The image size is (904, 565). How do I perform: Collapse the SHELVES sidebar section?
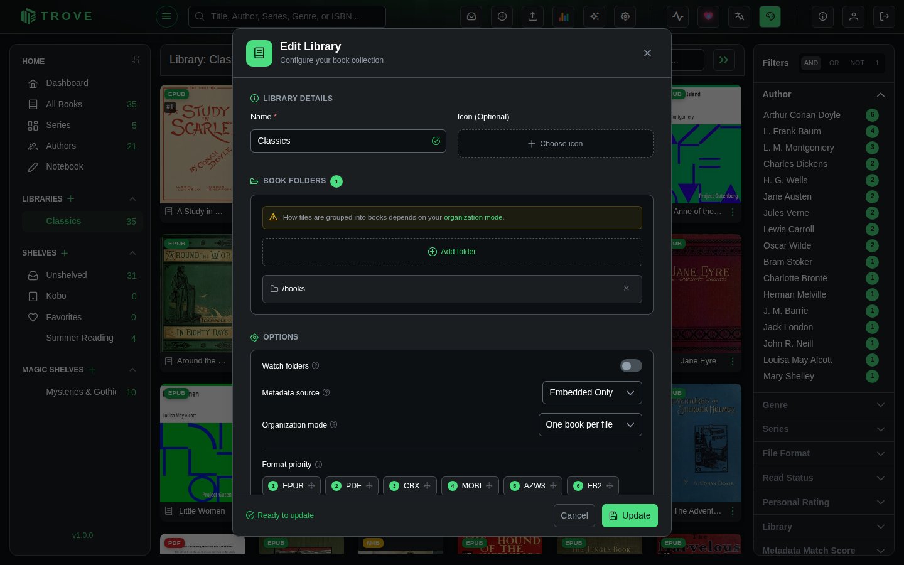[x=132, y=253]
